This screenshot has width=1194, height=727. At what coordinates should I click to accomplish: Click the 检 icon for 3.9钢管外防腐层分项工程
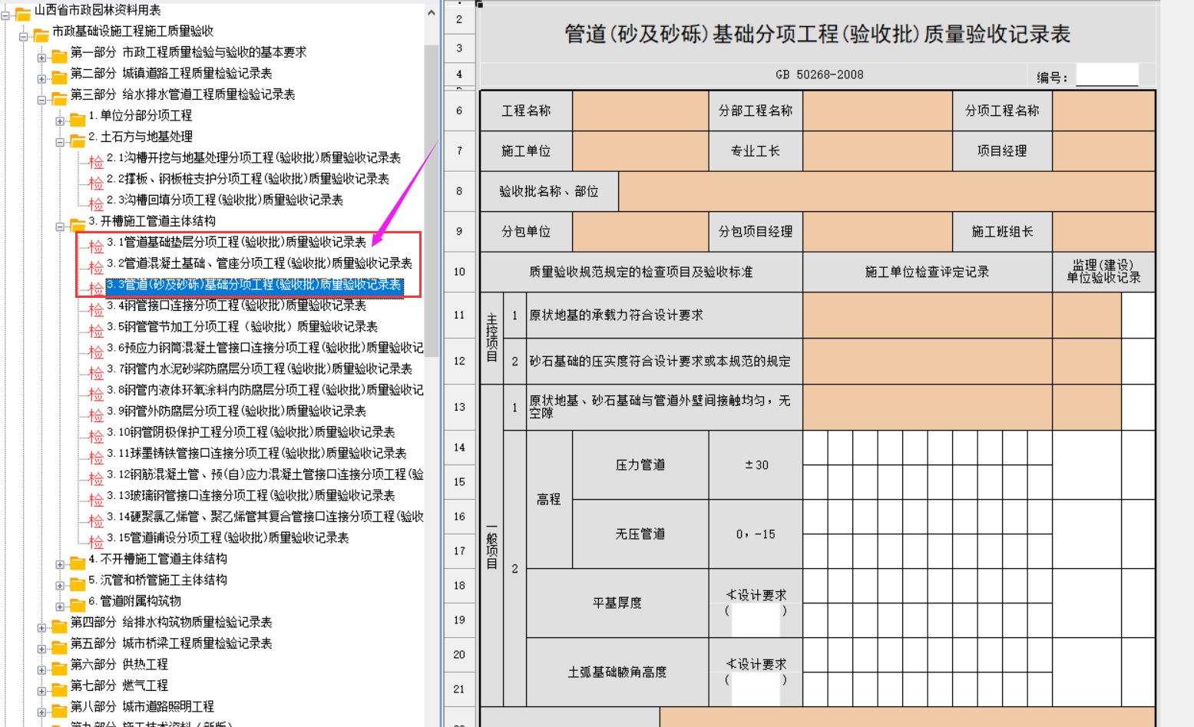96,415
